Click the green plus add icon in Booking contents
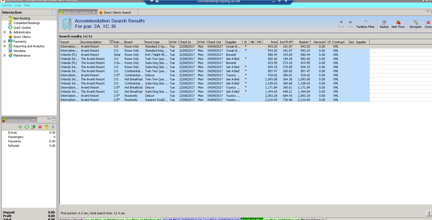 (x=20, y=127)
